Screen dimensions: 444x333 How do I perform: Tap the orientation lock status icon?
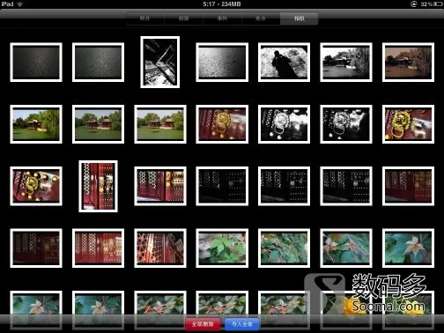pos(413,4)
